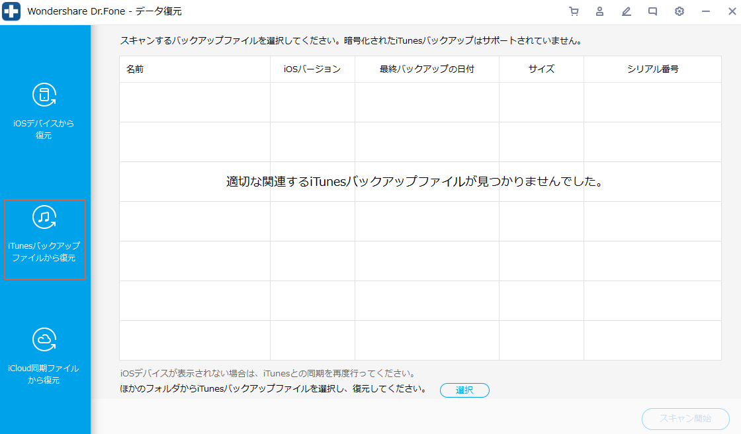Select iOSデバイスから復元 sidebar tab

44,112
